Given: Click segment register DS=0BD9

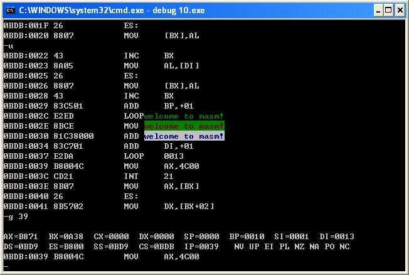Looking at the screenshot, I should (x=21, y=247).
